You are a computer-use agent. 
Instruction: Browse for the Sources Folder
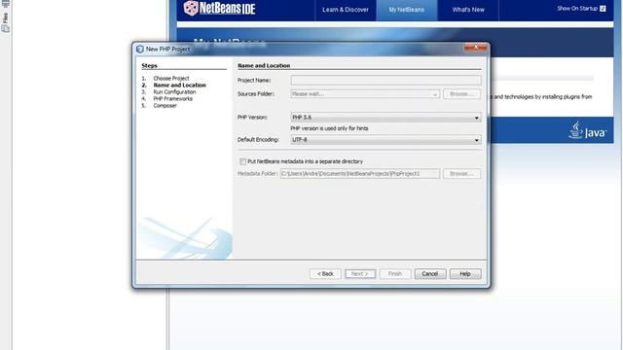coord(461,94)
